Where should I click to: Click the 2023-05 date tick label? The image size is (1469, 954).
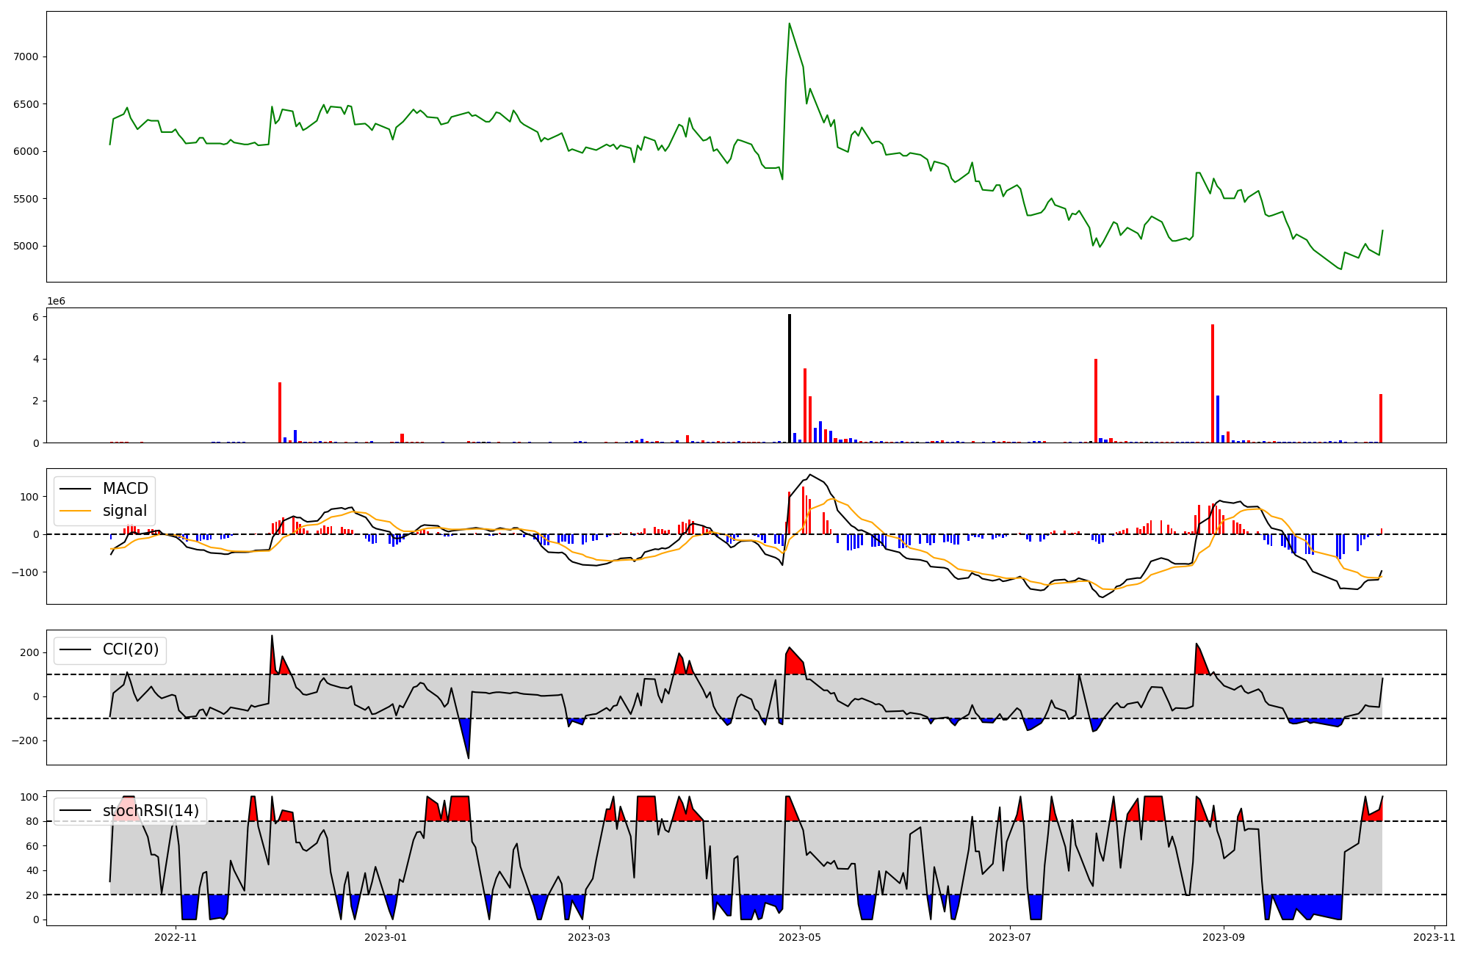click(x=800, y=937)
